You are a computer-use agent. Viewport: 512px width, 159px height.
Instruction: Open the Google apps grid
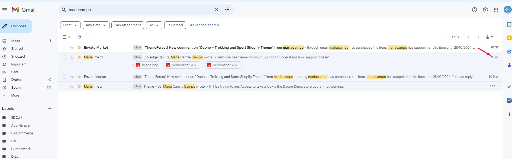coord(496,10)
